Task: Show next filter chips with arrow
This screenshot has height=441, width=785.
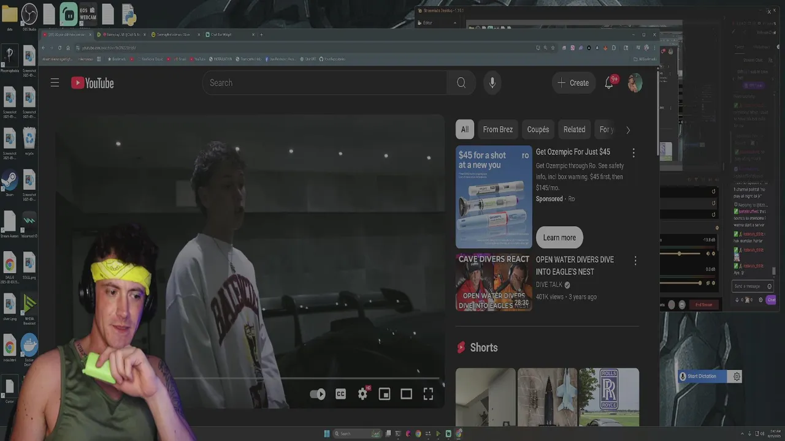Action: (627, 130)
